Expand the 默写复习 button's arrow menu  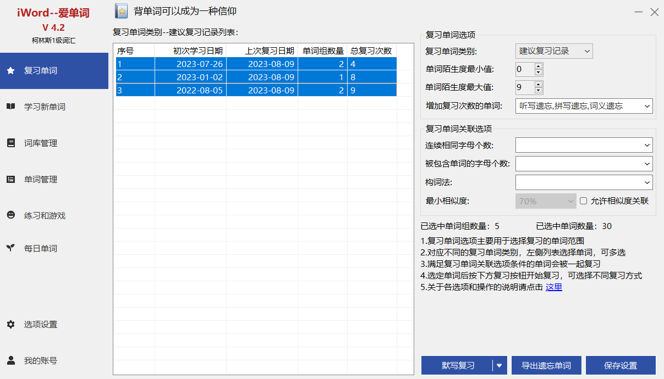coord(500,366)
